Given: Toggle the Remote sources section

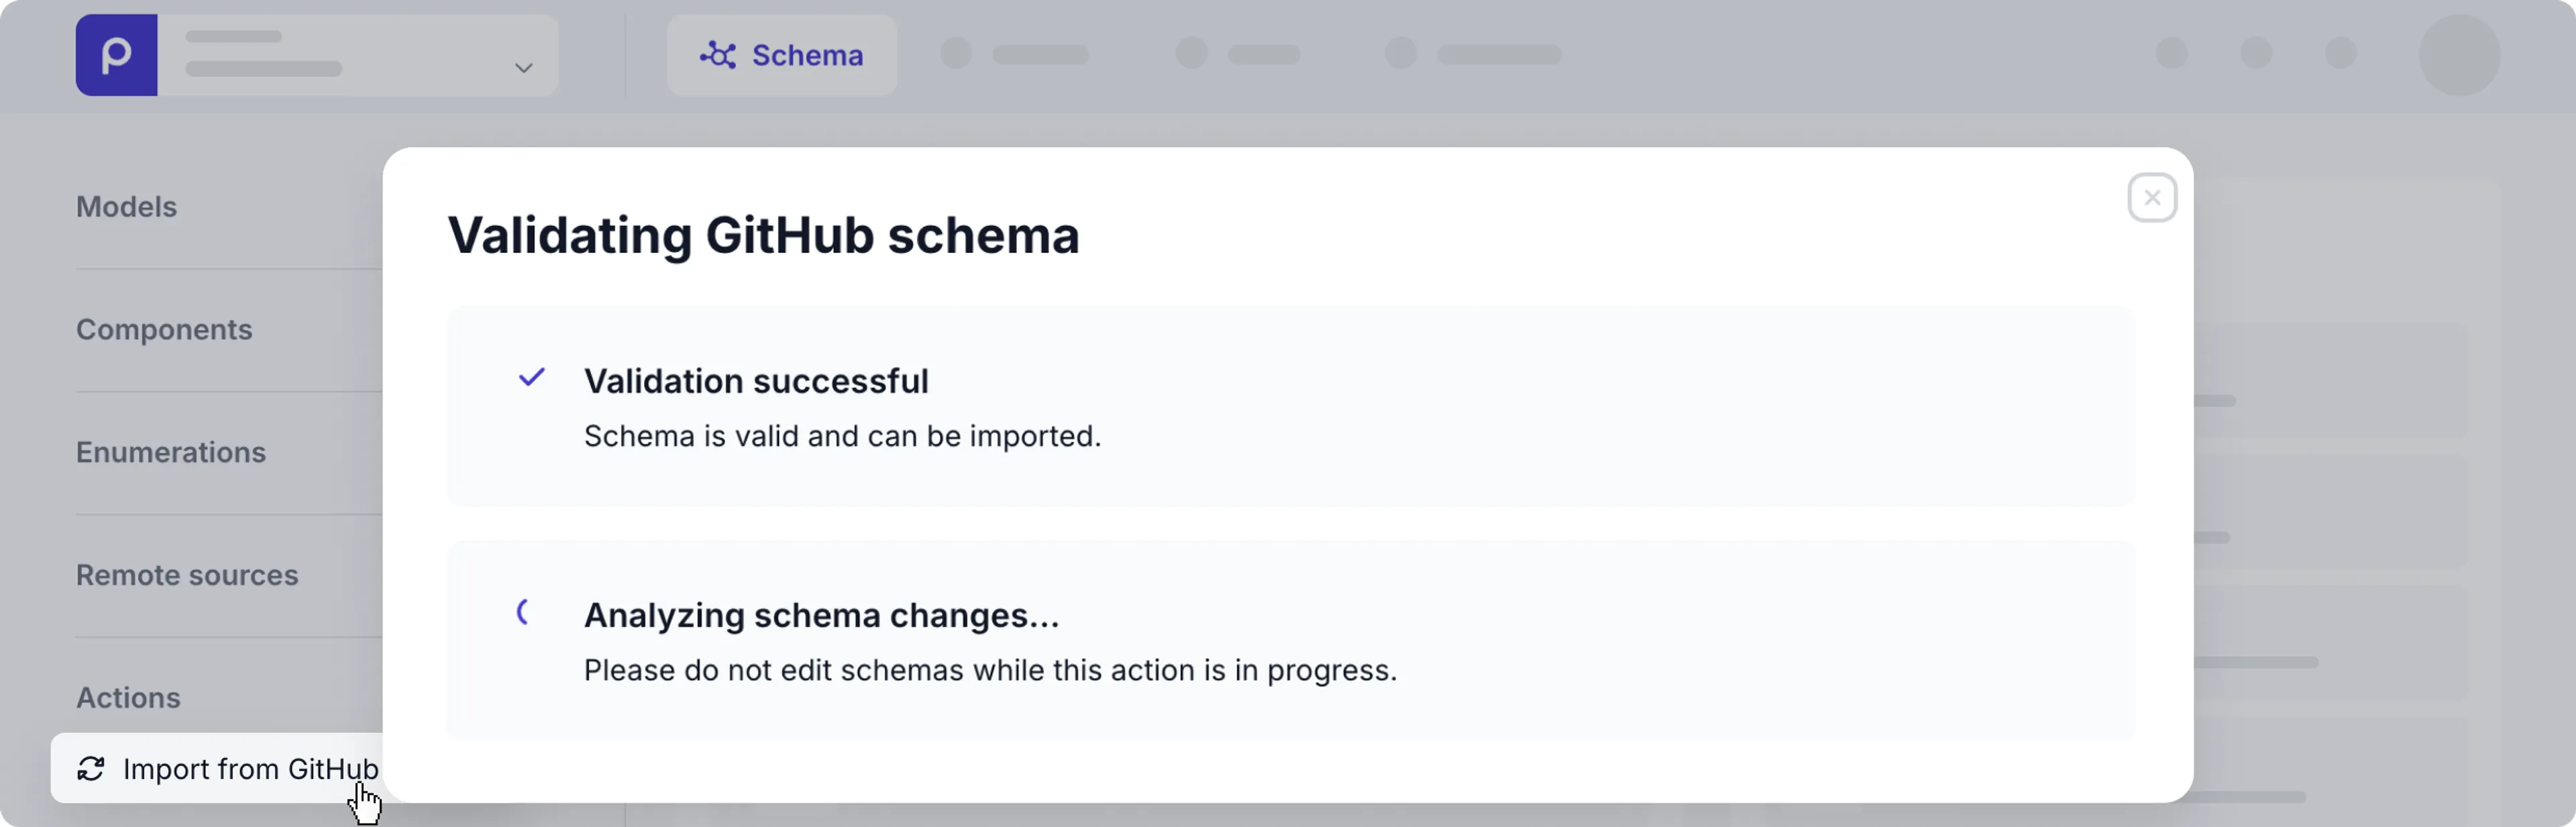Looking at the screenshot, I should click(187, 575).
